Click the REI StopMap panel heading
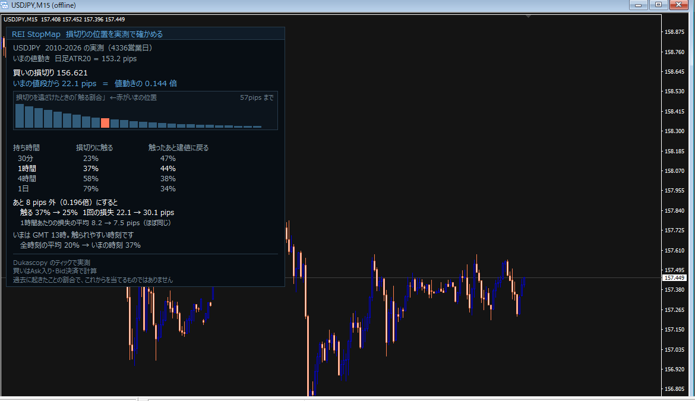The height and width of the screenshot is (401, 695). 87,34
